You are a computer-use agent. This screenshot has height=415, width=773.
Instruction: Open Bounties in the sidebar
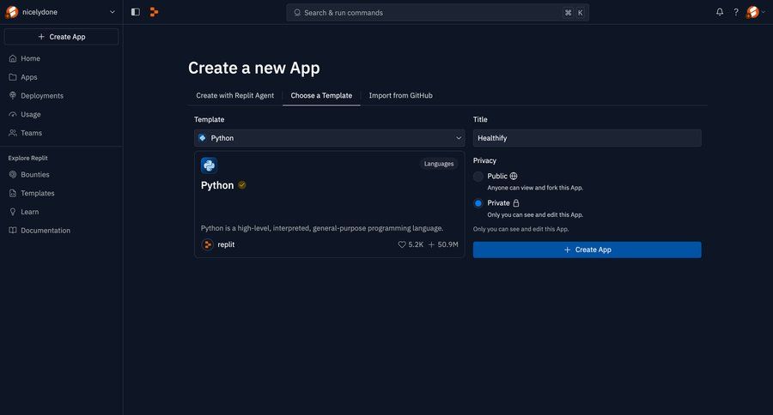(x=61, y=174)
